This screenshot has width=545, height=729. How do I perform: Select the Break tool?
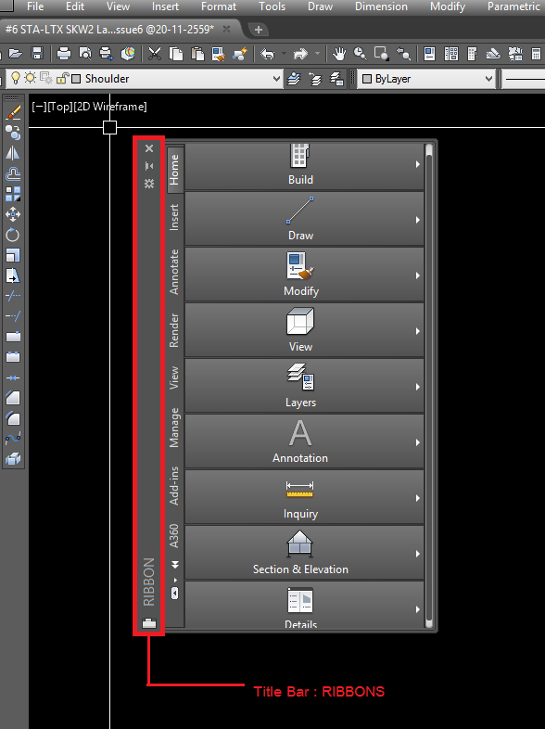13,357
